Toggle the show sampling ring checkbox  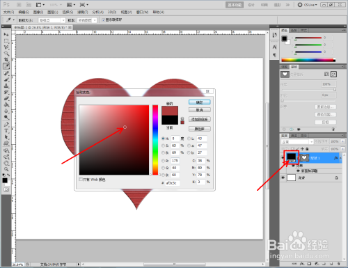104,20
